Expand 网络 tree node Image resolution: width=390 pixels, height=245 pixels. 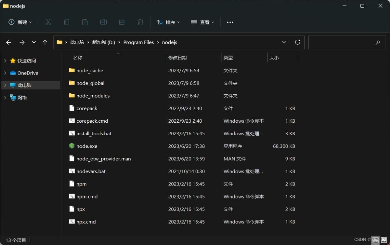tap(5, 98)
